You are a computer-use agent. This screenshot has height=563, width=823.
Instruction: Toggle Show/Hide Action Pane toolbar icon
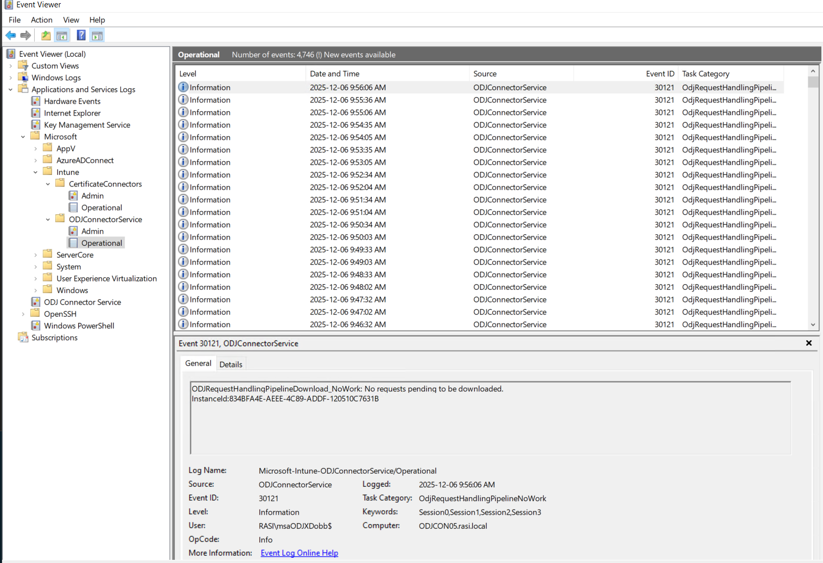click(x=97, y=35)
